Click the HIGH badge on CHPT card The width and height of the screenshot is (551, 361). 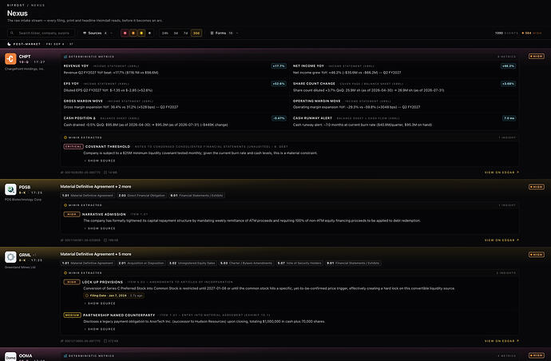(x=537, y=56)
